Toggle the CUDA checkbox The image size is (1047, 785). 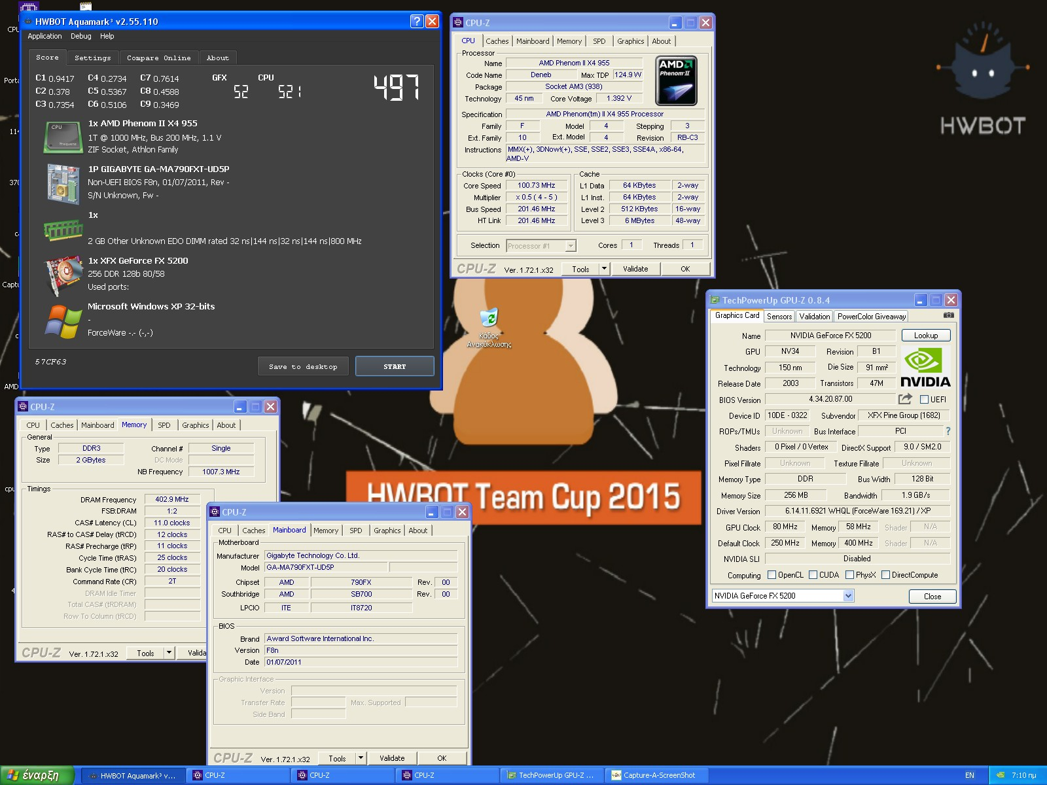[x=813, y=575]
